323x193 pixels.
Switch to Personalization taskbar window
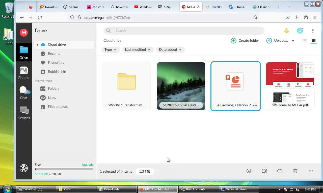tap(239, 189)
